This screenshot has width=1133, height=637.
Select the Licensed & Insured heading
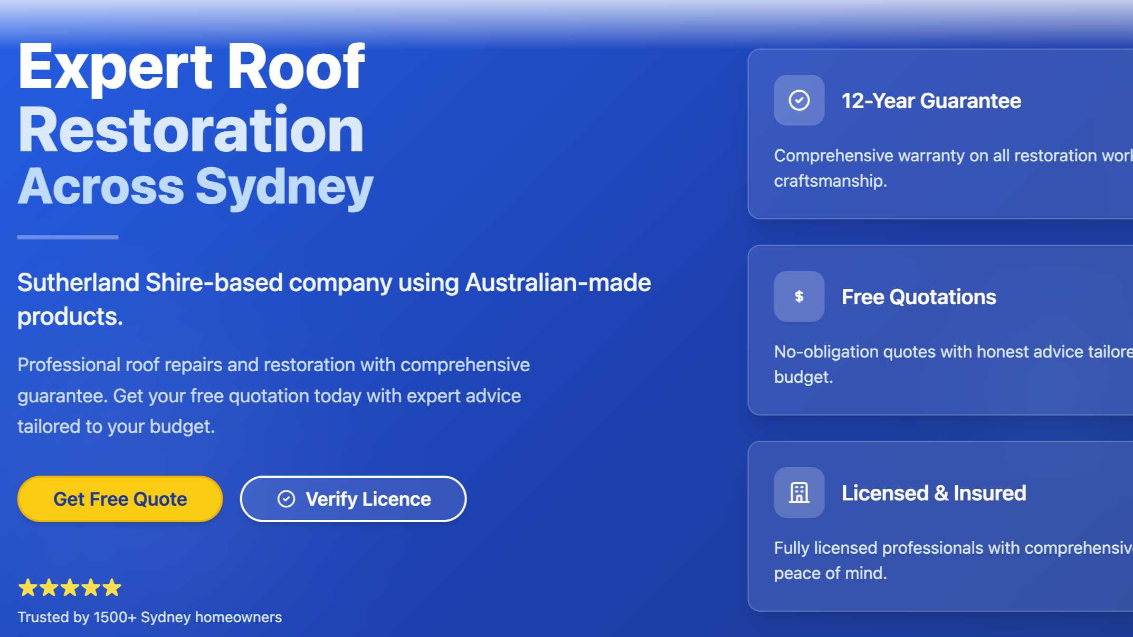[x=934, y=493]
